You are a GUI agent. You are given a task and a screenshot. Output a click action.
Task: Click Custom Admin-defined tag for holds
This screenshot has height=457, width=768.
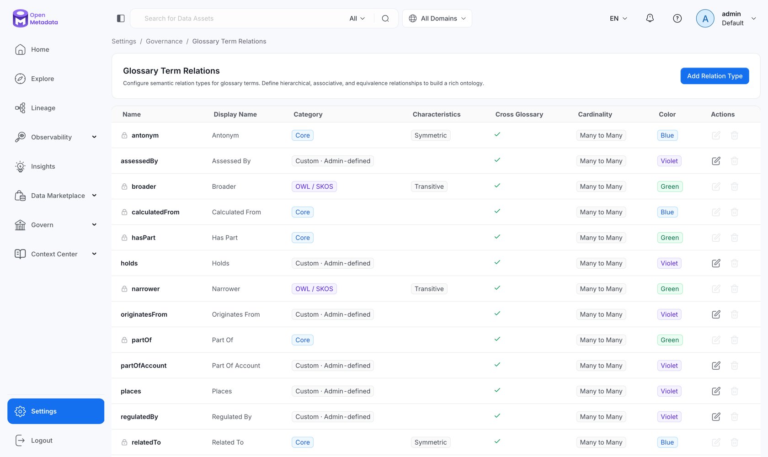click(x=333, y=263)
